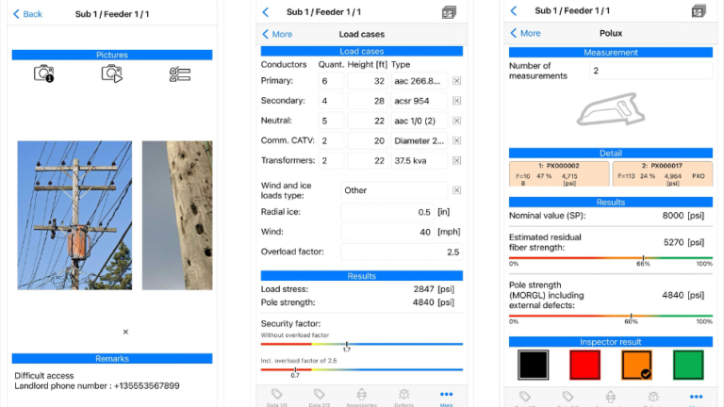
Task: Clear the Comm. CATV row
Action: coord(456,140)
